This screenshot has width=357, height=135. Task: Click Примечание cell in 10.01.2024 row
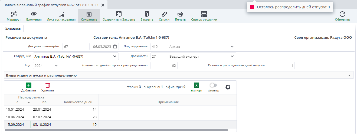168,109
